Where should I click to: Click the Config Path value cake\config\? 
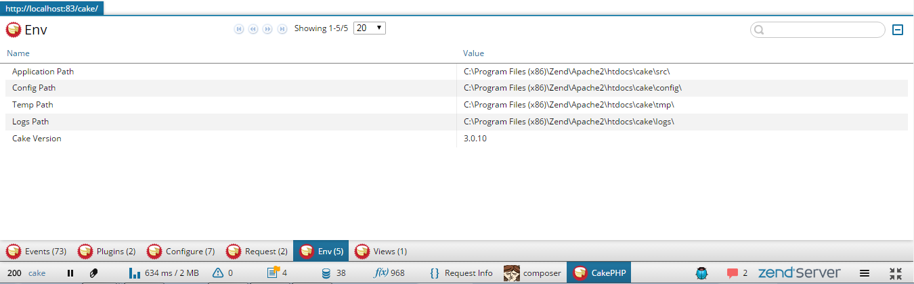pyautogui.click(x=573, y=88)
